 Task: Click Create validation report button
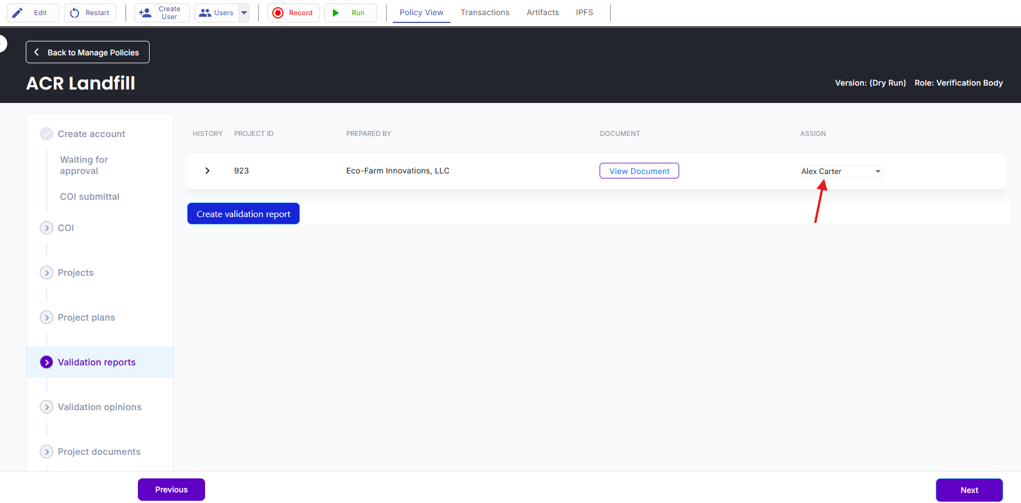243,214
